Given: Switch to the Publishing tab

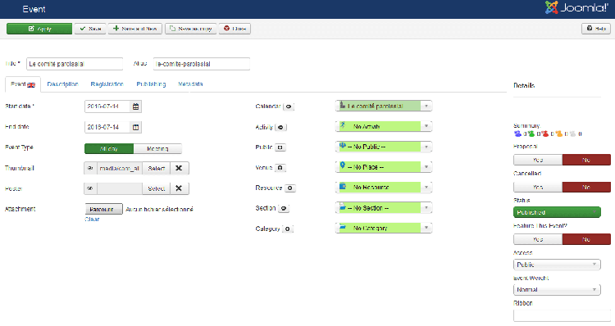Looking at the screenshot, I should (151, 84).
